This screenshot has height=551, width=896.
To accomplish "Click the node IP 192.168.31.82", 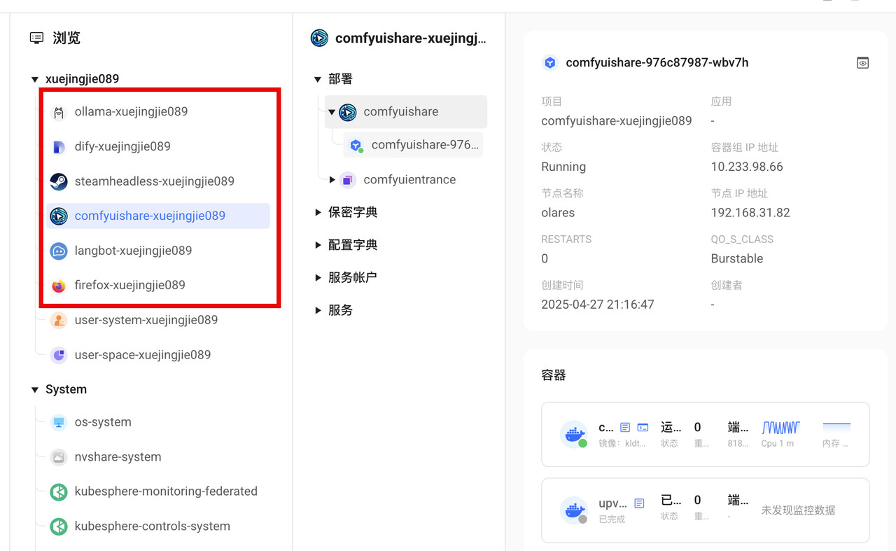I will [750, 213].
